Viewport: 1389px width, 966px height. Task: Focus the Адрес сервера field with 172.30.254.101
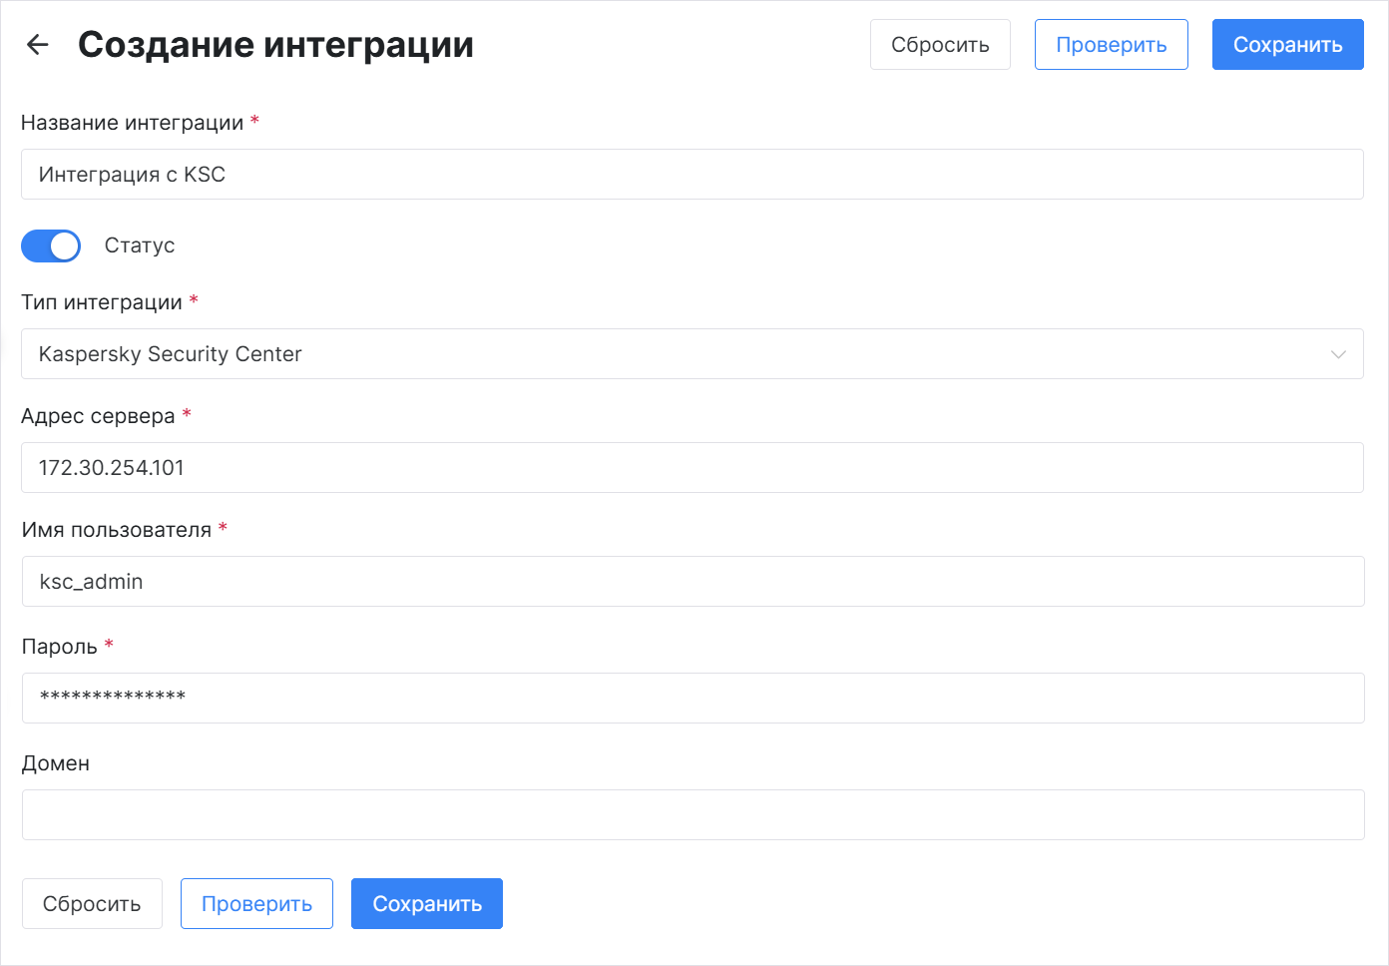[x=693, y=468]
